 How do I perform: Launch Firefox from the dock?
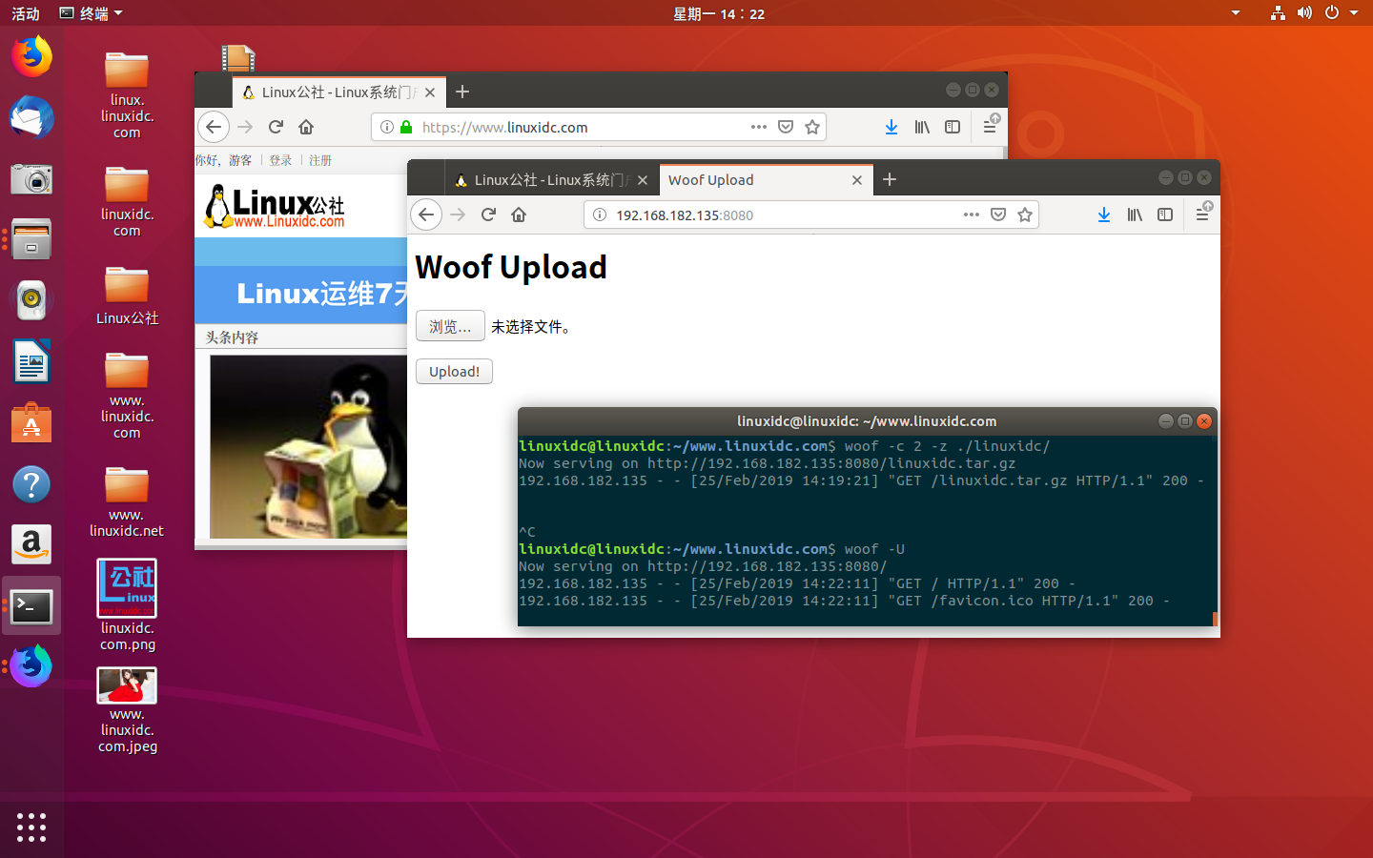click(31, 56)
